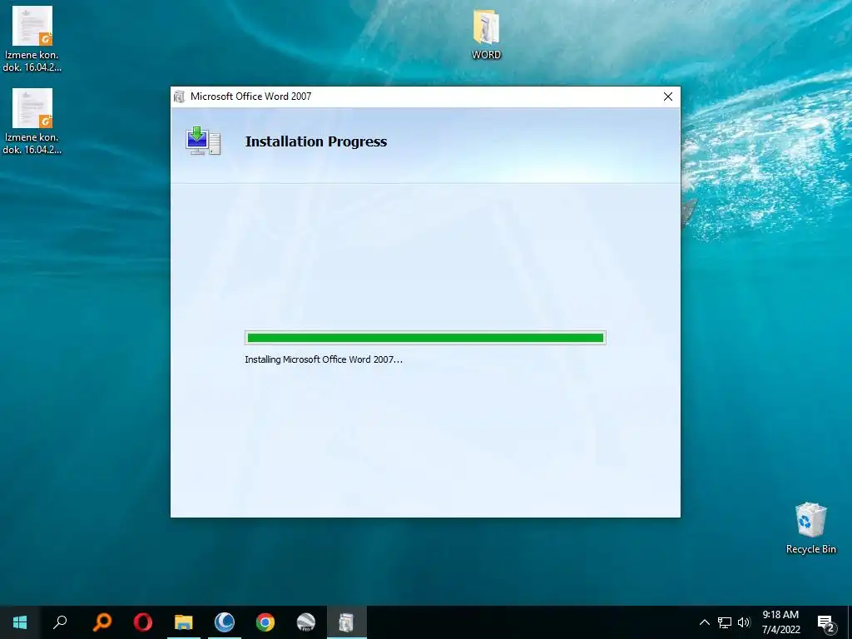The image size is (852, 639).
Task: Click the Show desktop strip at the taskbar's end
Action: pos(850,622)
